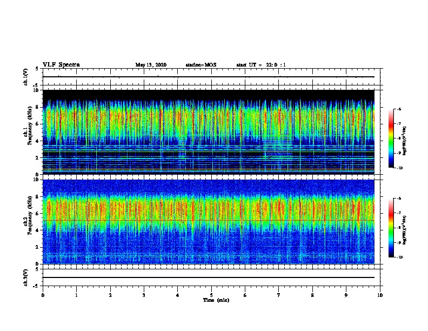Click the "-5" tick label on ch.3(V) axis
Viewport: 428px width, 331px height.
36,286
